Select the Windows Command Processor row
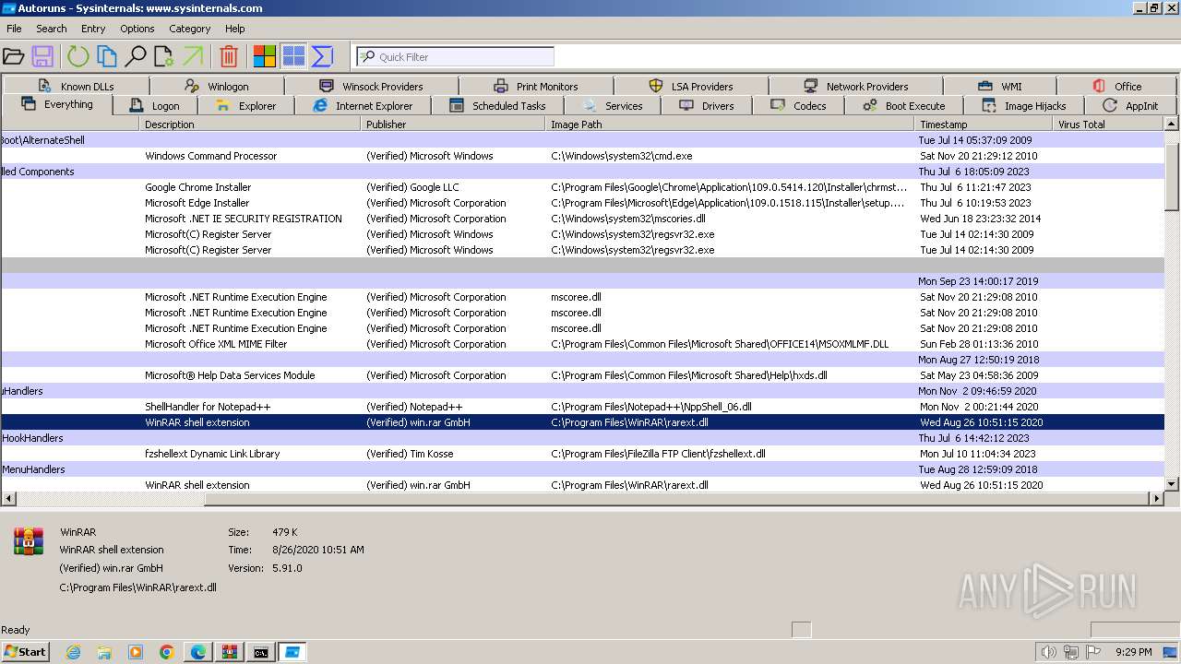This screenshot has height=664, width=1181. pyautogui.click(x=583, y=156)
